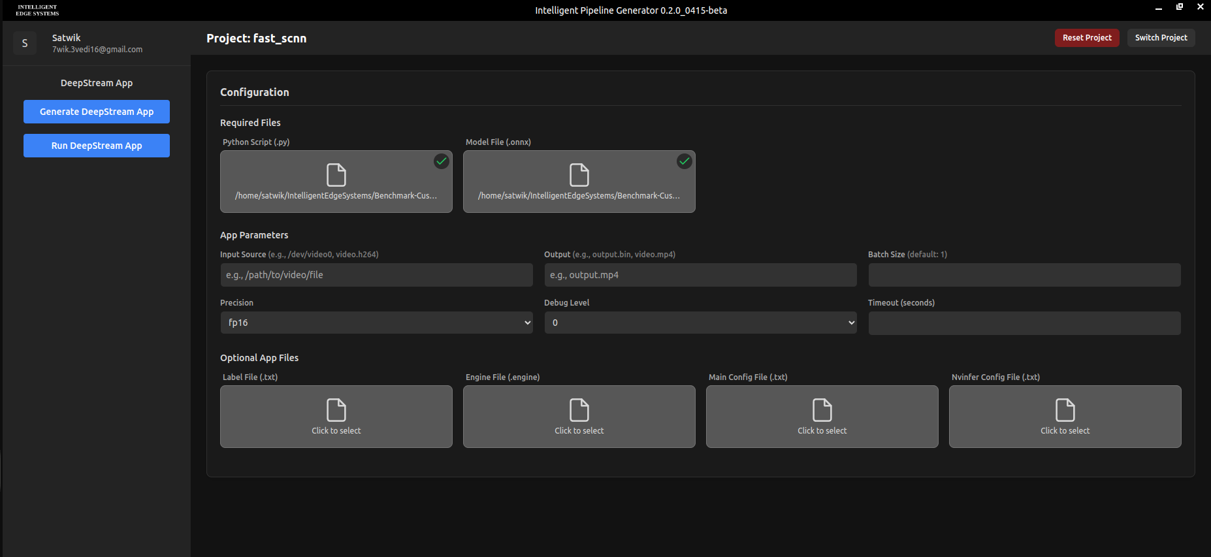1211x557 pixels.
Task: Click the green checkmark on Python Script
Action: click(x=442, y=161)
